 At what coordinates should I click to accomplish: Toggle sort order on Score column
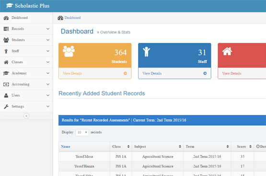coord(250,146)
